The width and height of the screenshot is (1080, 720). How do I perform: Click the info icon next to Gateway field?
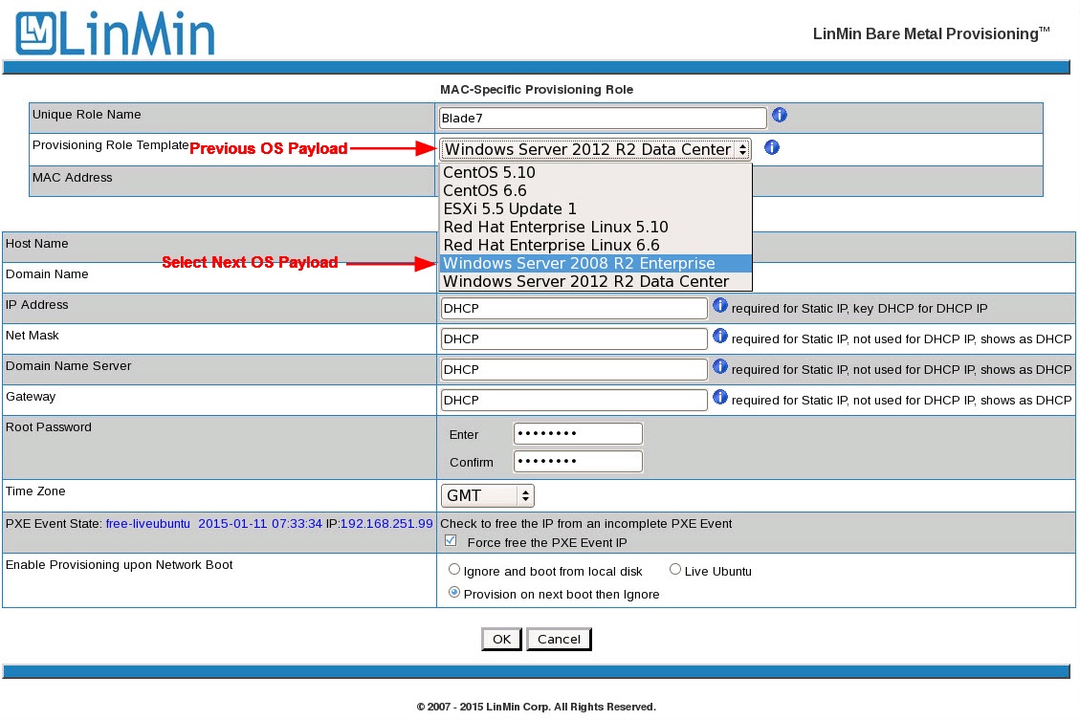[719, 397]
